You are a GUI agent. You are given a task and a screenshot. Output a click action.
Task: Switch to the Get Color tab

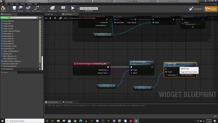[50, 14]
